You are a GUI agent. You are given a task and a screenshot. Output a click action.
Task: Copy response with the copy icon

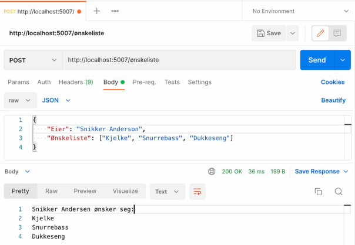(x=319, y=192)
